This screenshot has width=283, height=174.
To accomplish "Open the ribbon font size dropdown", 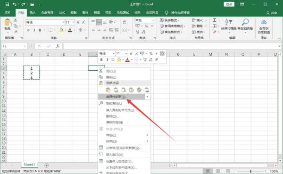I will coord(73,22).
